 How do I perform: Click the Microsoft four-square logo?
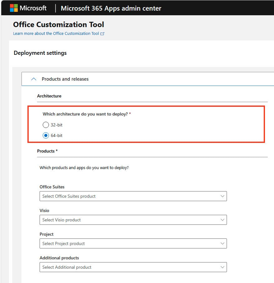coord(14,8)
